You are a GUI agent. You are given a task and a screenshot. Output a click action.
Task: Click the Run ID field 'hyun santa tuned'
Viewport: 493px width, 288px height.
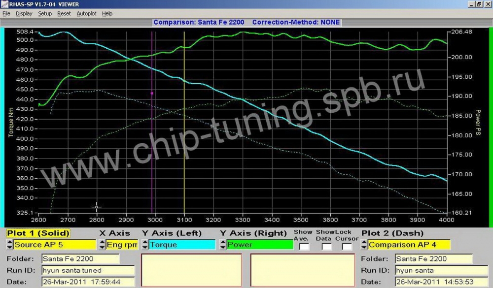click(87, 270)
